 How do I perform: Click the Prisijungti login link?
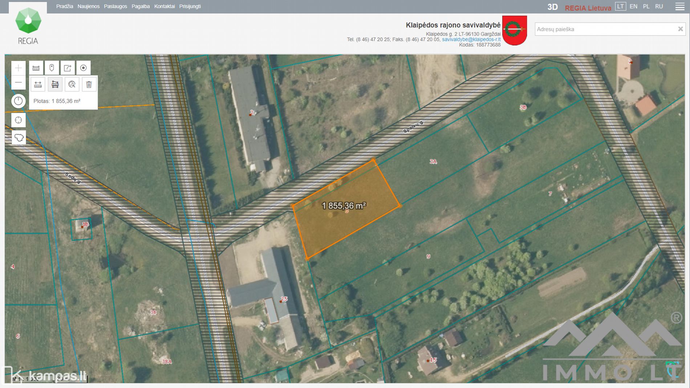(x=190, y=7)
